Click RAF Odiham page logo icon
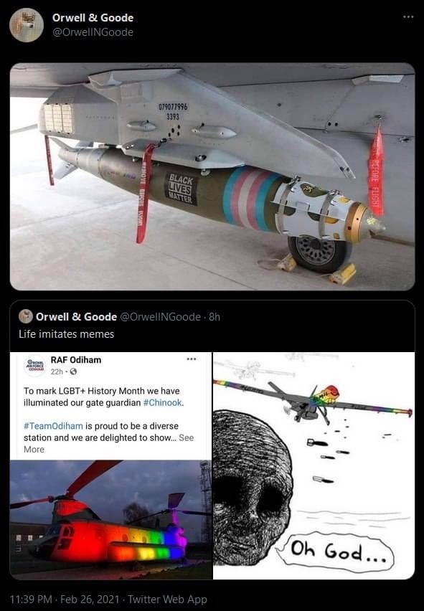 coord(35,366)
